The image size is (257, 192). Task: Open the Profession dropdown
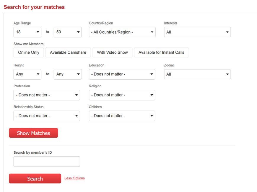click(x=47, y=95)
